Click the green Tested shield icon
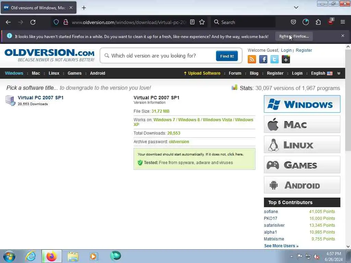 click(x=140, y=163)
